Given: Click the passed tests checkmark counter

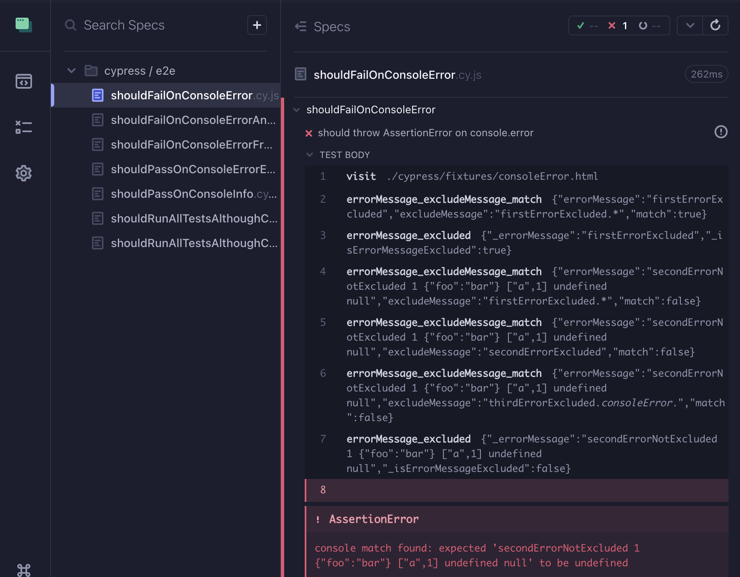Looking at the screenshot, I should point(588,26).
